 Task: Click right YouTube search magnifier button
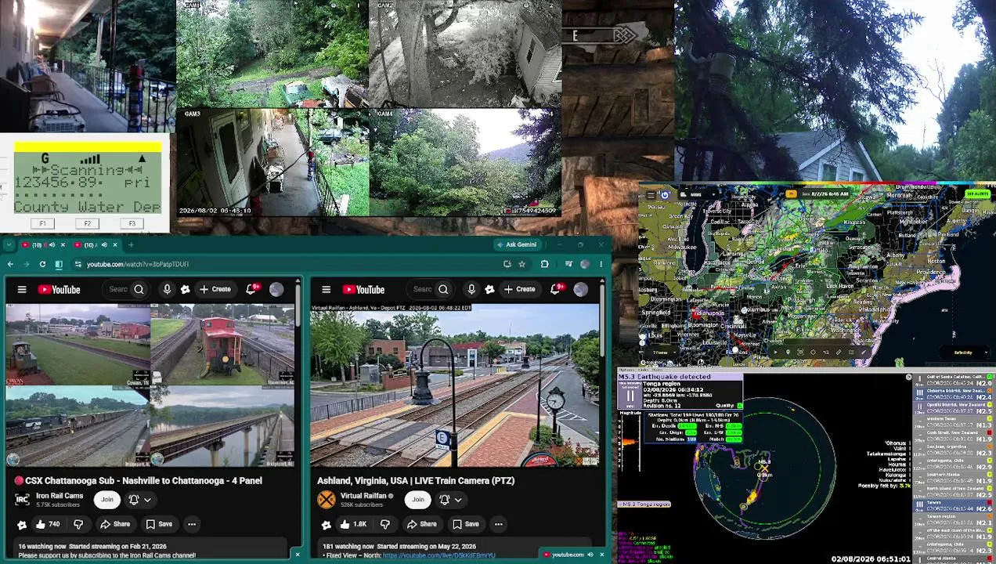tap(443, 290)
